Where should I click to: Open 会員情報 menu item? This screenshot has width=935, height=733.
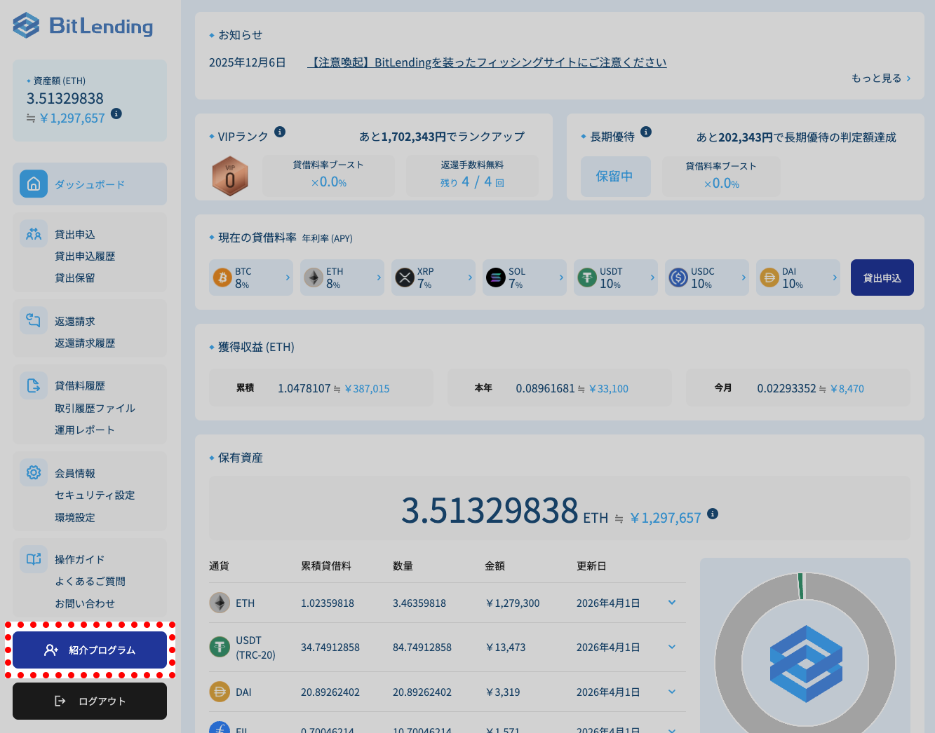coord(75,474)
